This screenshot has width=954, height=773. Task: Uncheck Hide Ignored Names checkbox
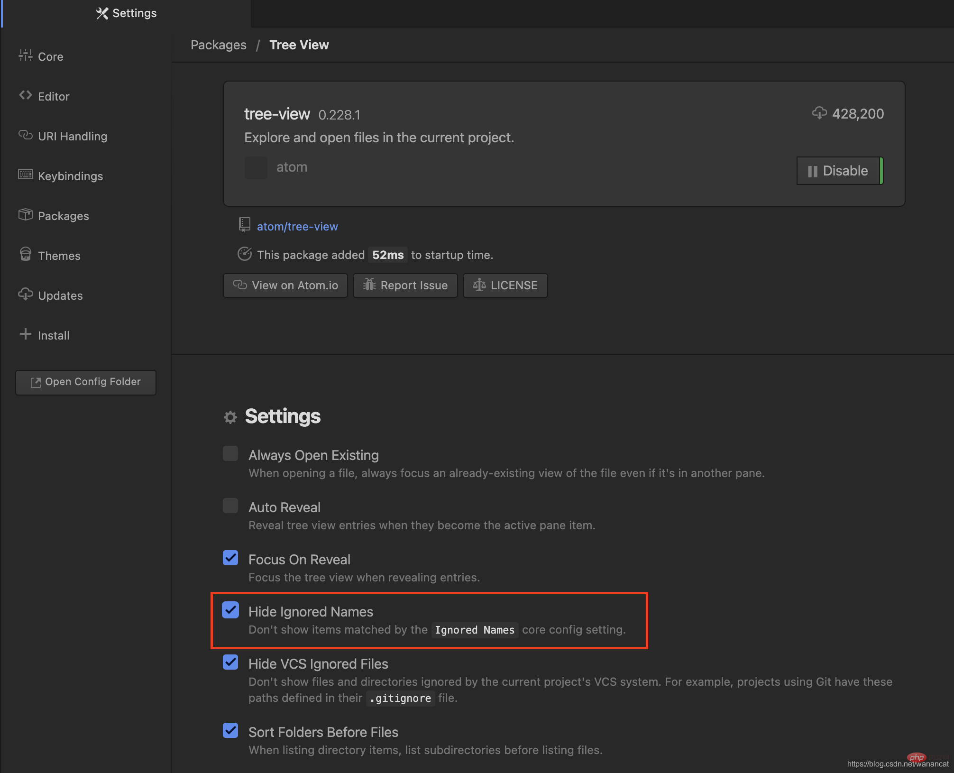(x=230, y=610)
